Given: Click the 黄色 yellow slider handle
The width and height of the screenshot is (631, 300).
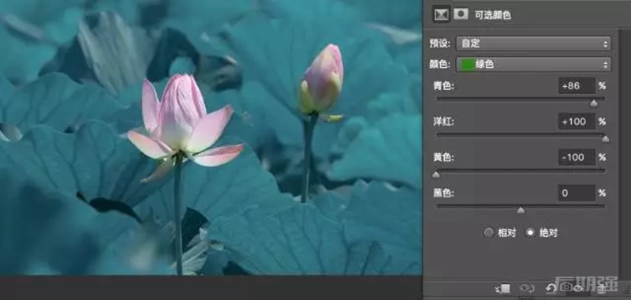Looking at the screenshot, I should click(x=436, y=174).
